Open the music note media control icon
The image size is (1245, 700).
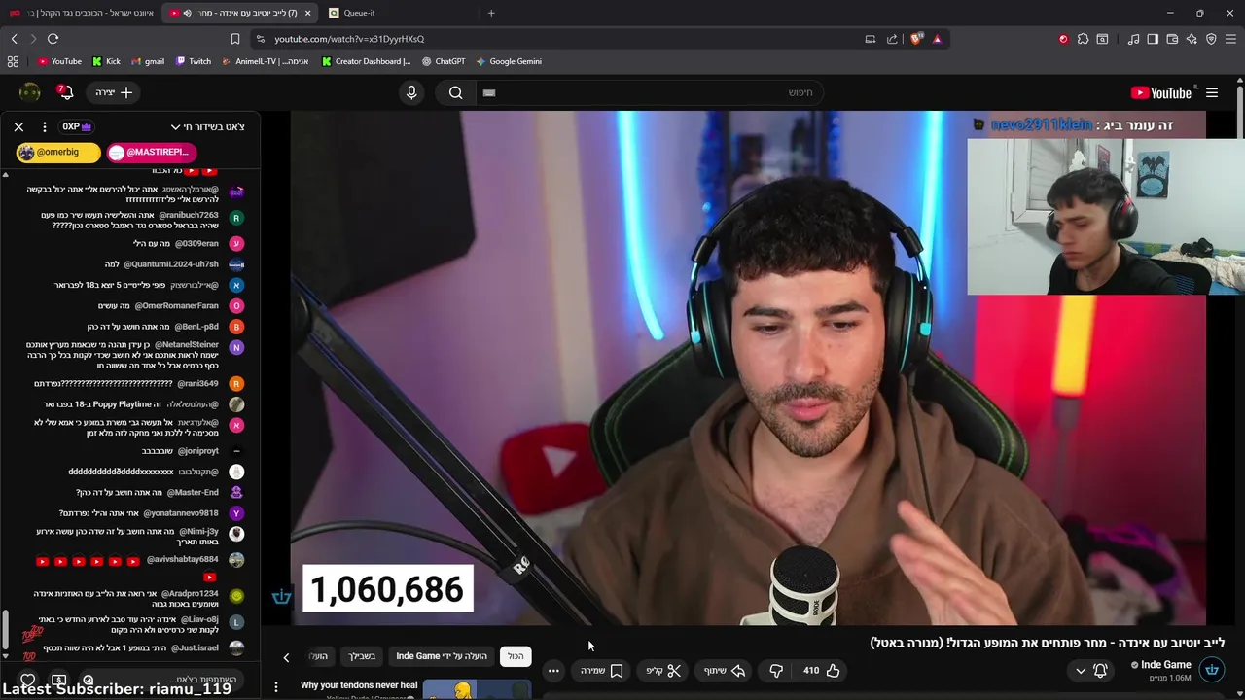point(1133,39)
